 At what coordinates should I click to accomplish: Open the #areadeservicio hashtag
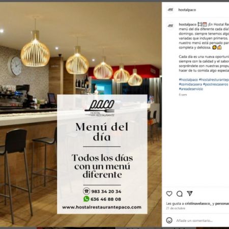(x=191, y=89)
